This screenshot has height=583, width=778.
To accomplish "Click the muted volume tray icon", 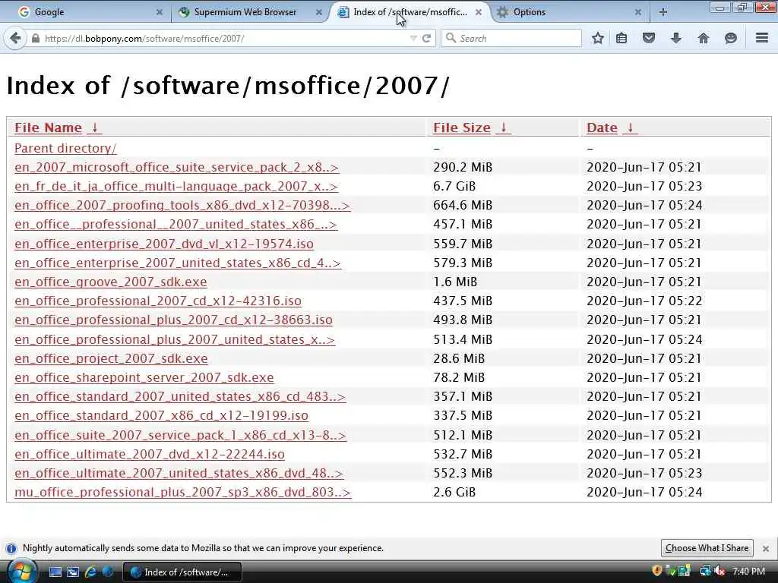I will [x=719, y=572].
